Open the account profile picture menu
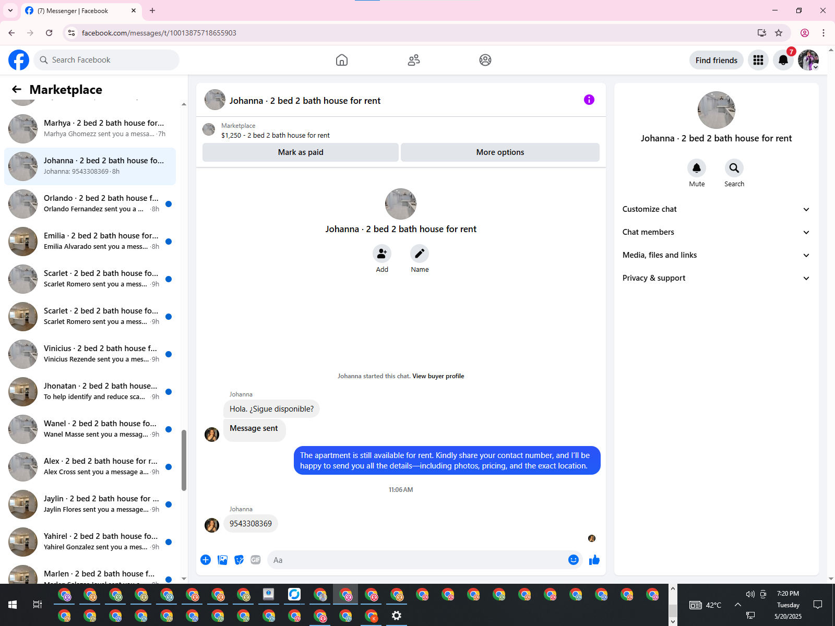Viewport: 835px width, 626px height. 808,60
